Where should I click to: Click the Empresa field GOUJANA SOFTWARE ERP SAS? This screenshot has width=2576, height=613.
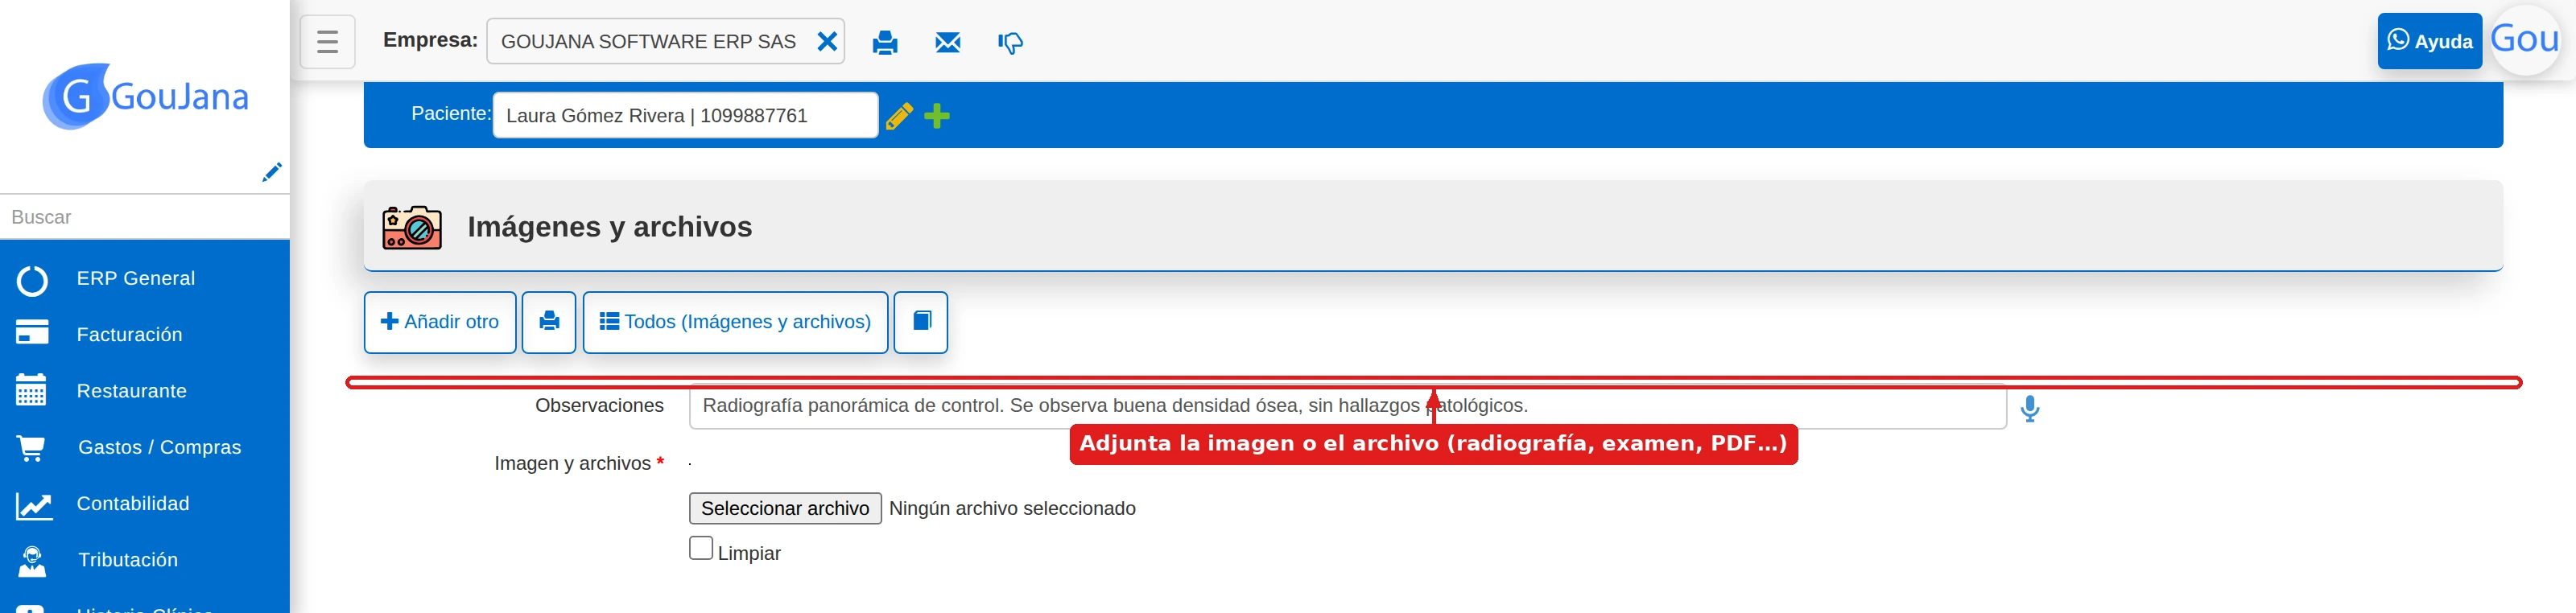coord(665,42)
